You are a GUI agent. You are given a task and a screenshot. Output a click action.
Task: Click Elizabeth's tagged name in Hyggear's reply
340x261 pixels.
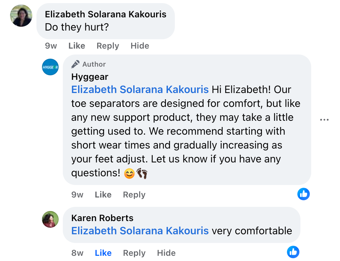[x=140, y=90]
